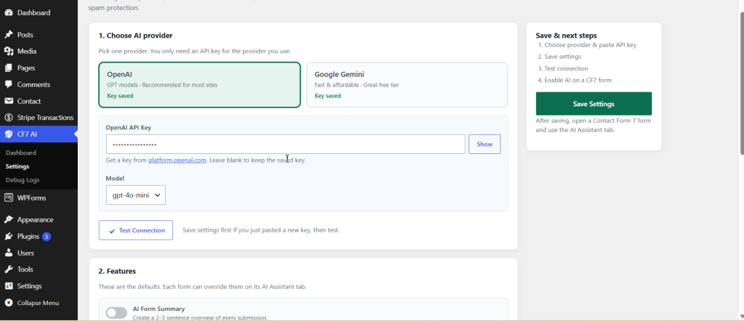
Task: Click the Tools wrench icon
Action: pyautogui.click(x=9, y=269)
